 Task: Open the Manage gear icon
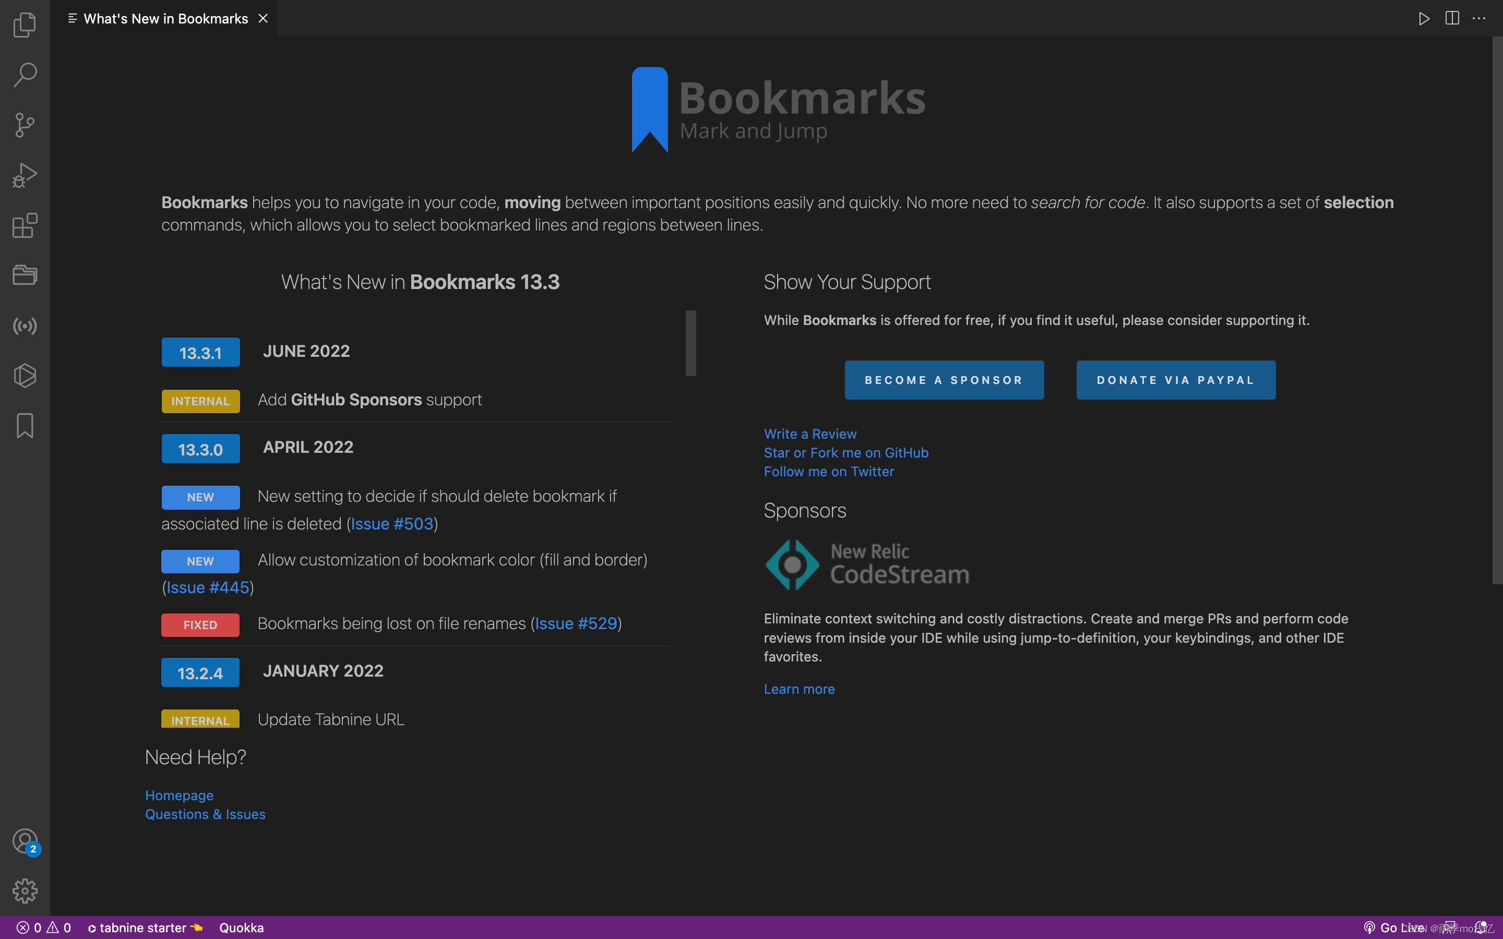[25, 890]
